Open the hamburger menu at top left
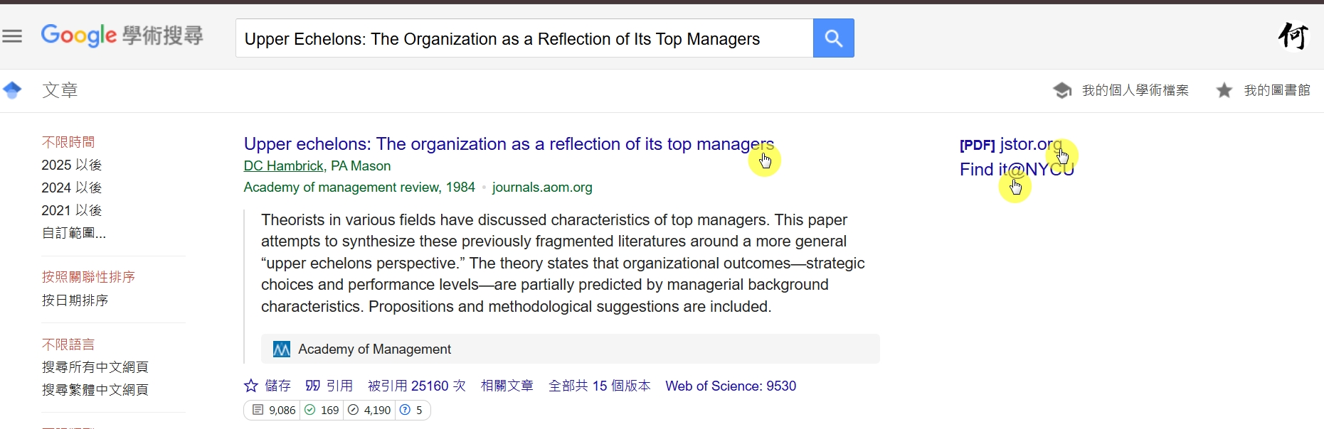This screenshot has width=1324, height=429. pos(12,36)
